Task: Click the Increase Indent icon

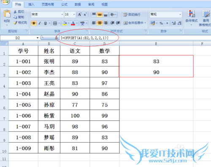Action: 118,23
